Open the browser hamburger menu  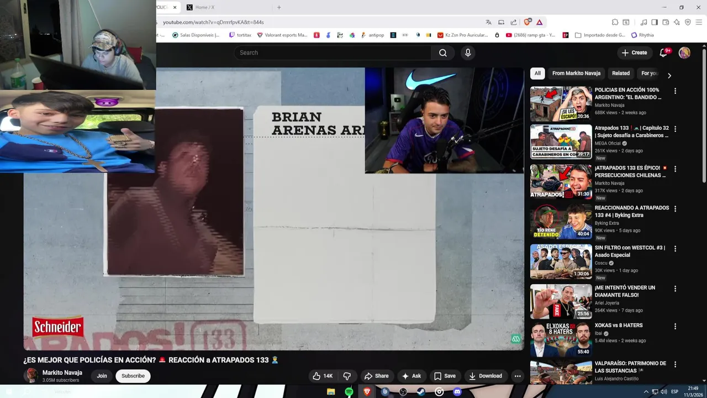tap(699, 22)
